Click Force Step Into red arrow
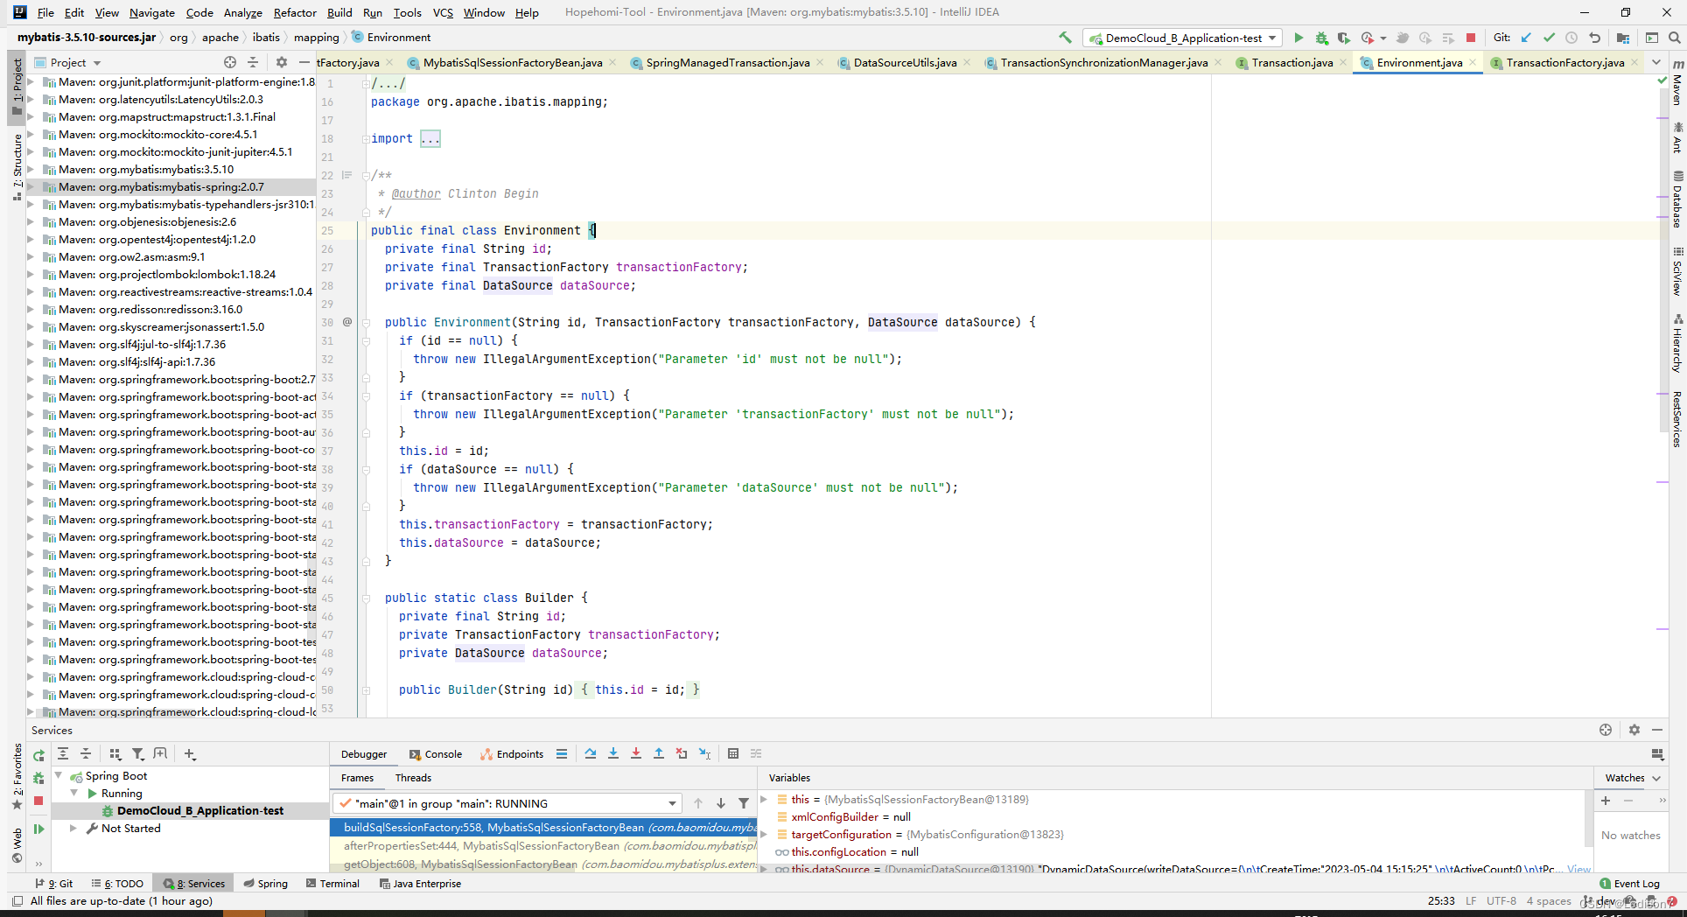The height and width of the screenshot is (917, 1687). tap(636, 753)
